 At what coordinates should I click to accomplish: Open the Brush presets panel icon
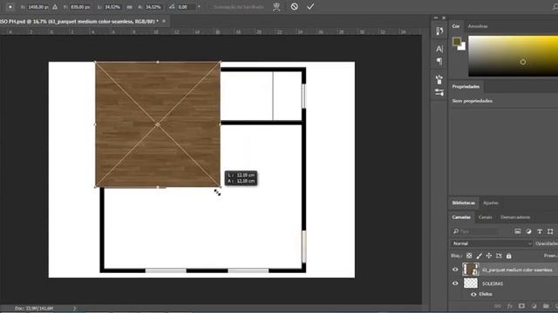coord(439,79)
